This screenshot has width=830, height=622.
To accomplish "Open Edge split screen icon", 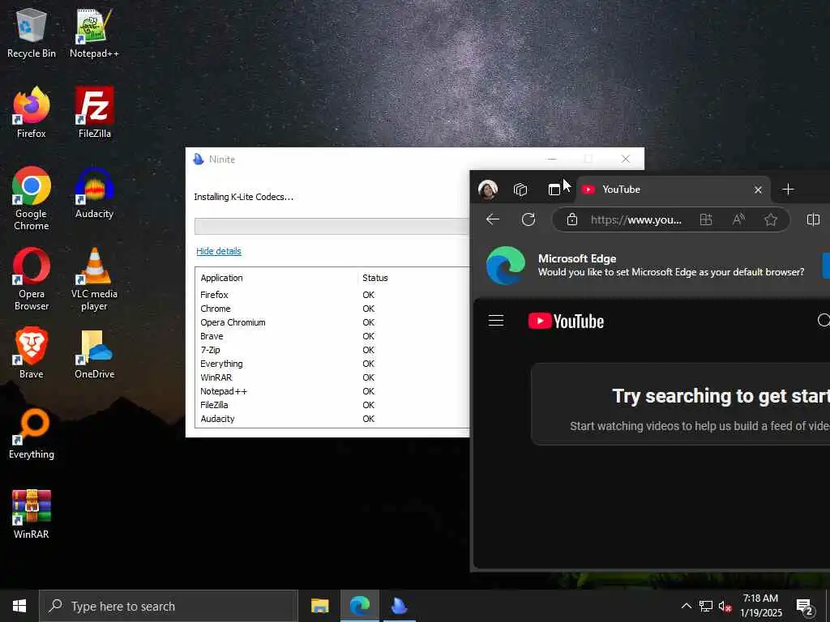I will (813, 219).
